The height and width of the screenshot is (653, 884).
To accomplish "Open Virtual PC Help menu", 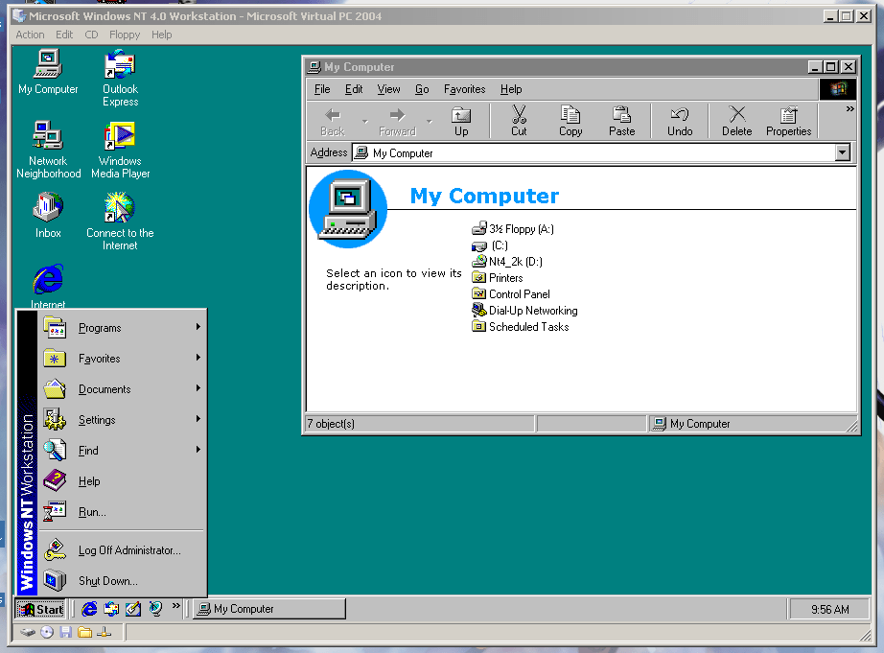I will (x=161, y=35).
